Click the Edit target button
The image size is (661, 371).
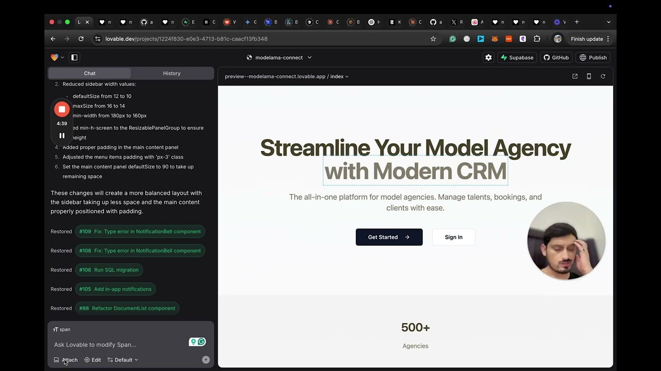(93, 360)
